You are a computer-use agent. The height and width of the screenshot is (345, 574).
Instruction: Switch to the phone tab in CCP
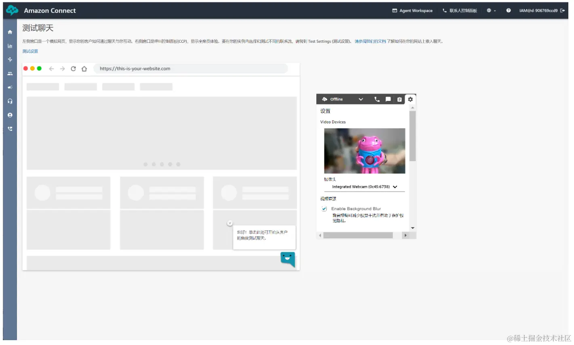377,99
